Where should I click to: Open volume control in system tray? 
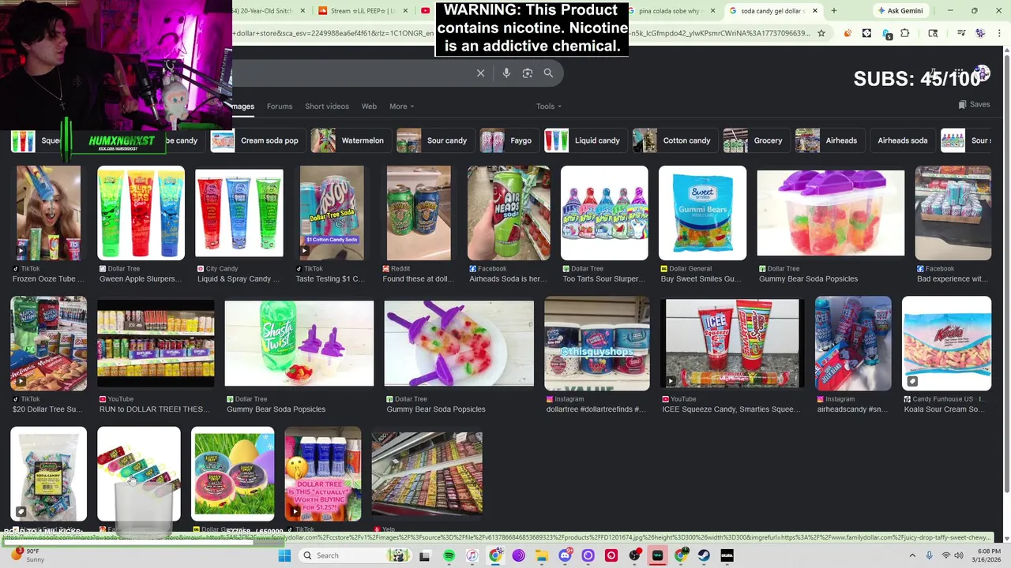coord(958,555)
